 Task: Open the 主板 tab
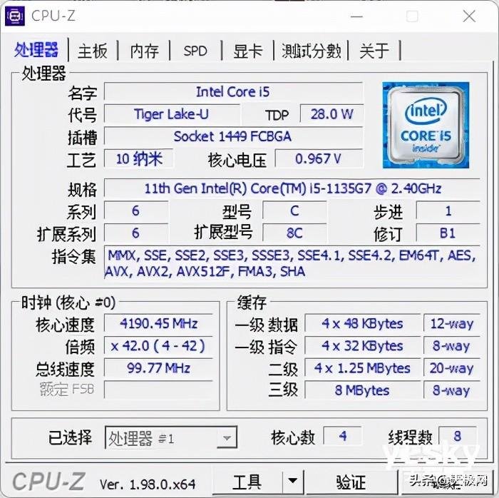pyautogui.click(x=93, y=51)
